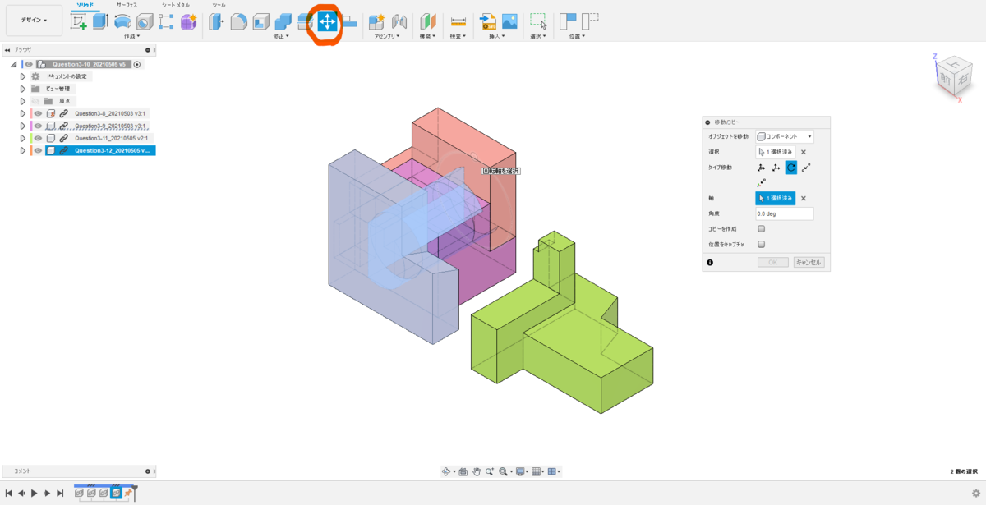Expand the ドキュメントの設定 tree node
This screenshot has width=986, height=505.
pos(23,76)
